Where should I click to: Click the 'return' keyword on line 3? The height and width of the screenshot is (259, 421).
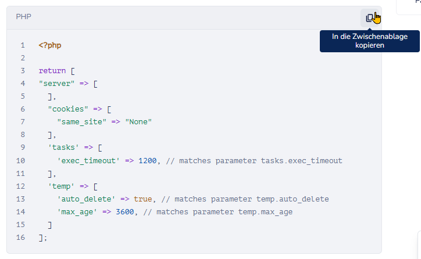point(52,71)
